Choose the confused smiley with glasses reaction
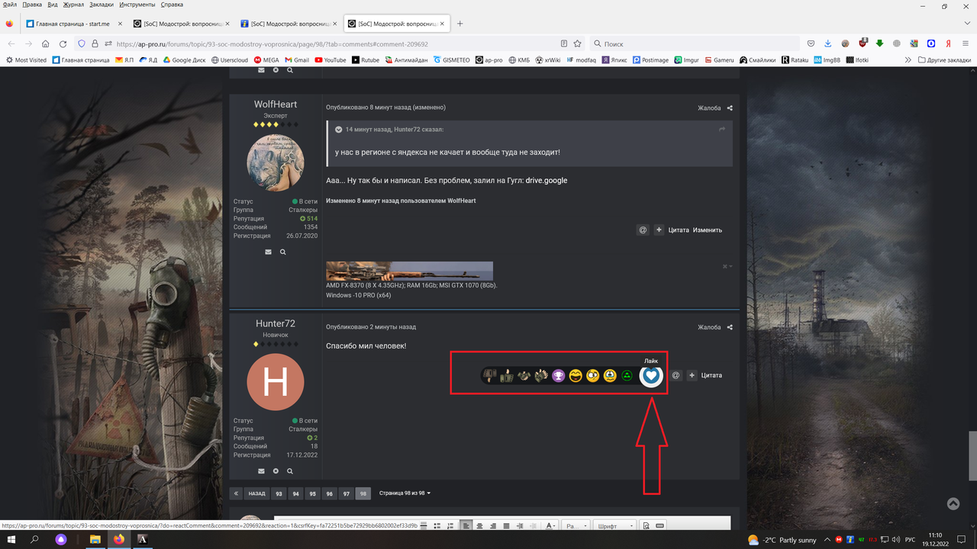Image resolution: width=977 pixels, height=549 pixels. (592, 375)
